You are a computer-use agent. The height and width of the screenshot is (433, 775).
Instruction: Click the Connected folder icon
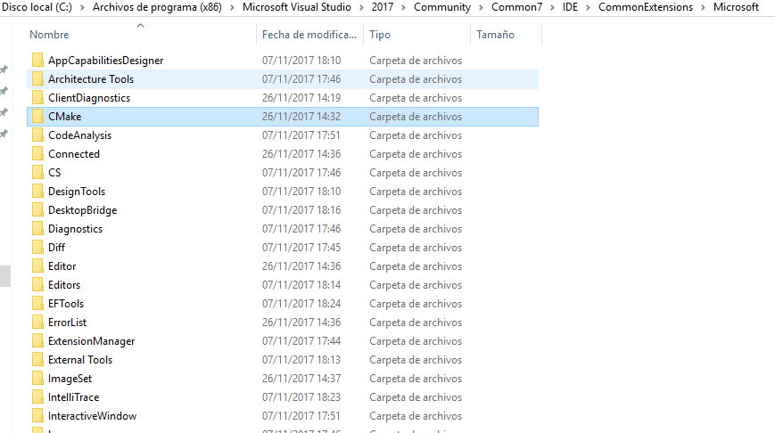[x=37, y=154]
